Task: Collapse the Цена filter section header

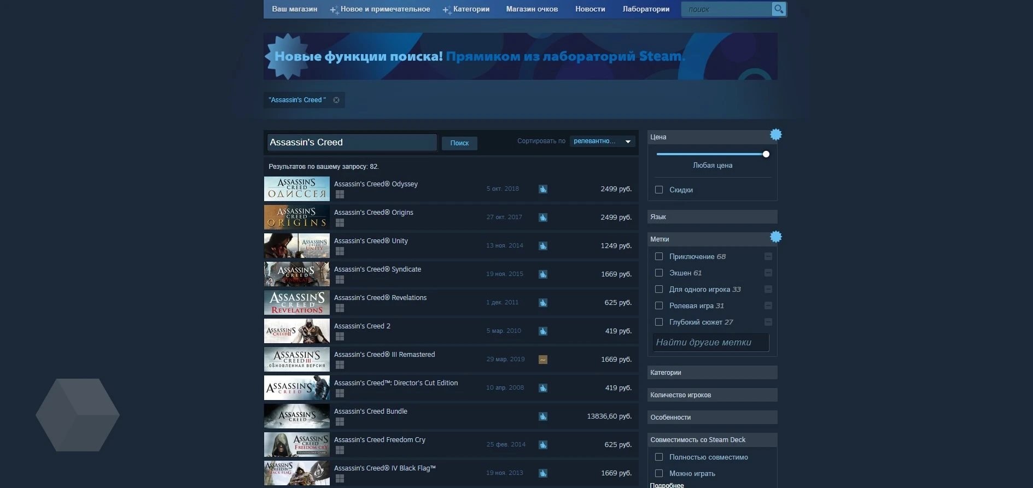Action: [712, 137]
